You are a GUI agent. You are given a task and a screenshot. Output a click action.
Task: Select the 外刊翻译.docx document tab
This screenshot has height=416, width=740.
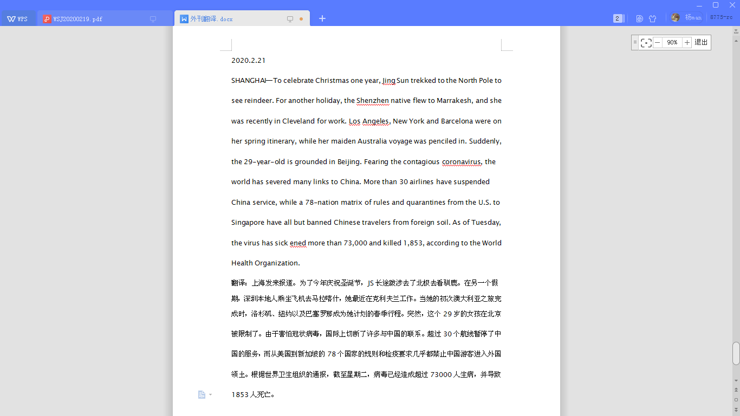click(x=243, y=19)
